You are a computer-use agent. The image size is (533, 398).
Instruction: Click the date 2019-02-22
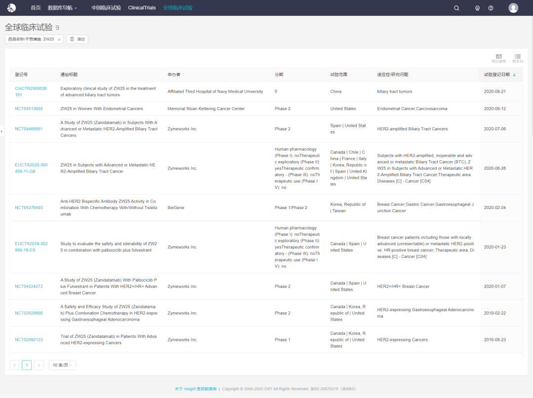(x=495, y=313)
